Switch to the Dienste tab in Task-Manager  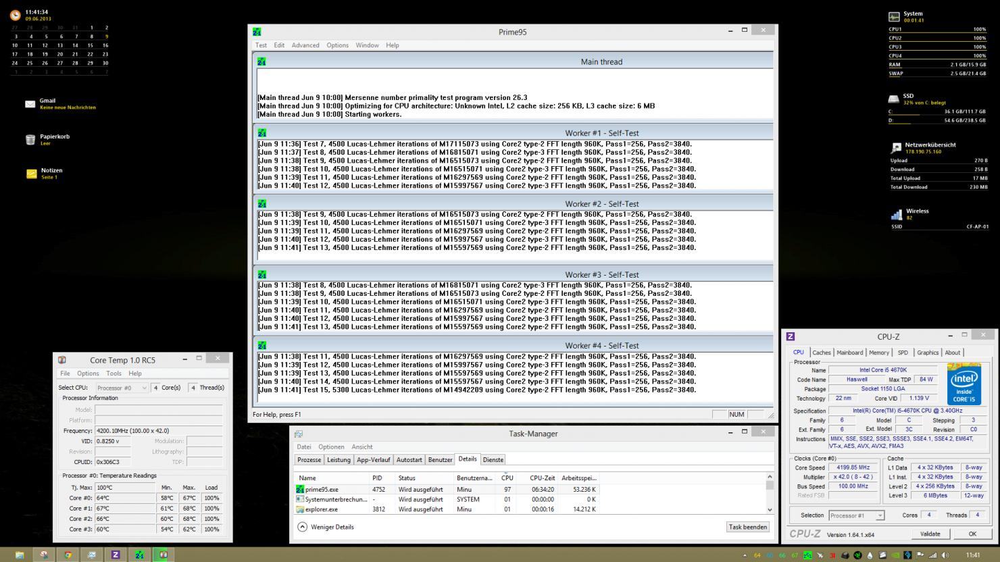pos(493,459)
